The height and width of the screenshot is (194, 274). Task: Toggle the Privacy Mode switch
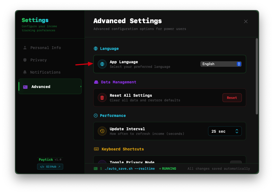point(236,163)
